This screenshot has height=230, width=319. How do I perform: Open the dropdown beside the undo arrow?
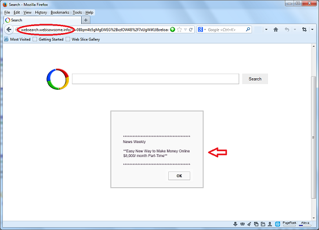(295, 30)
